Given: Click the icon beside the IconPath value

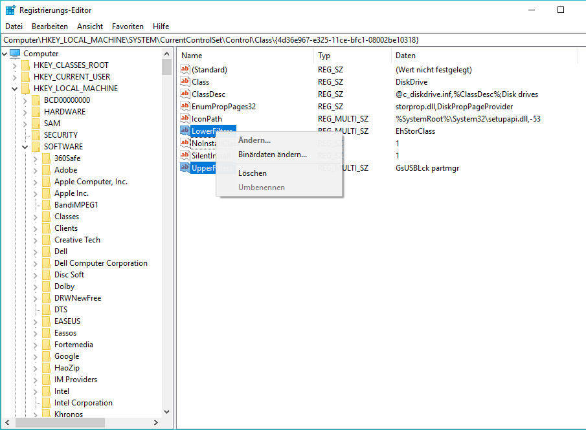Looking at the screenshot, I should click(x=185, y=119).
